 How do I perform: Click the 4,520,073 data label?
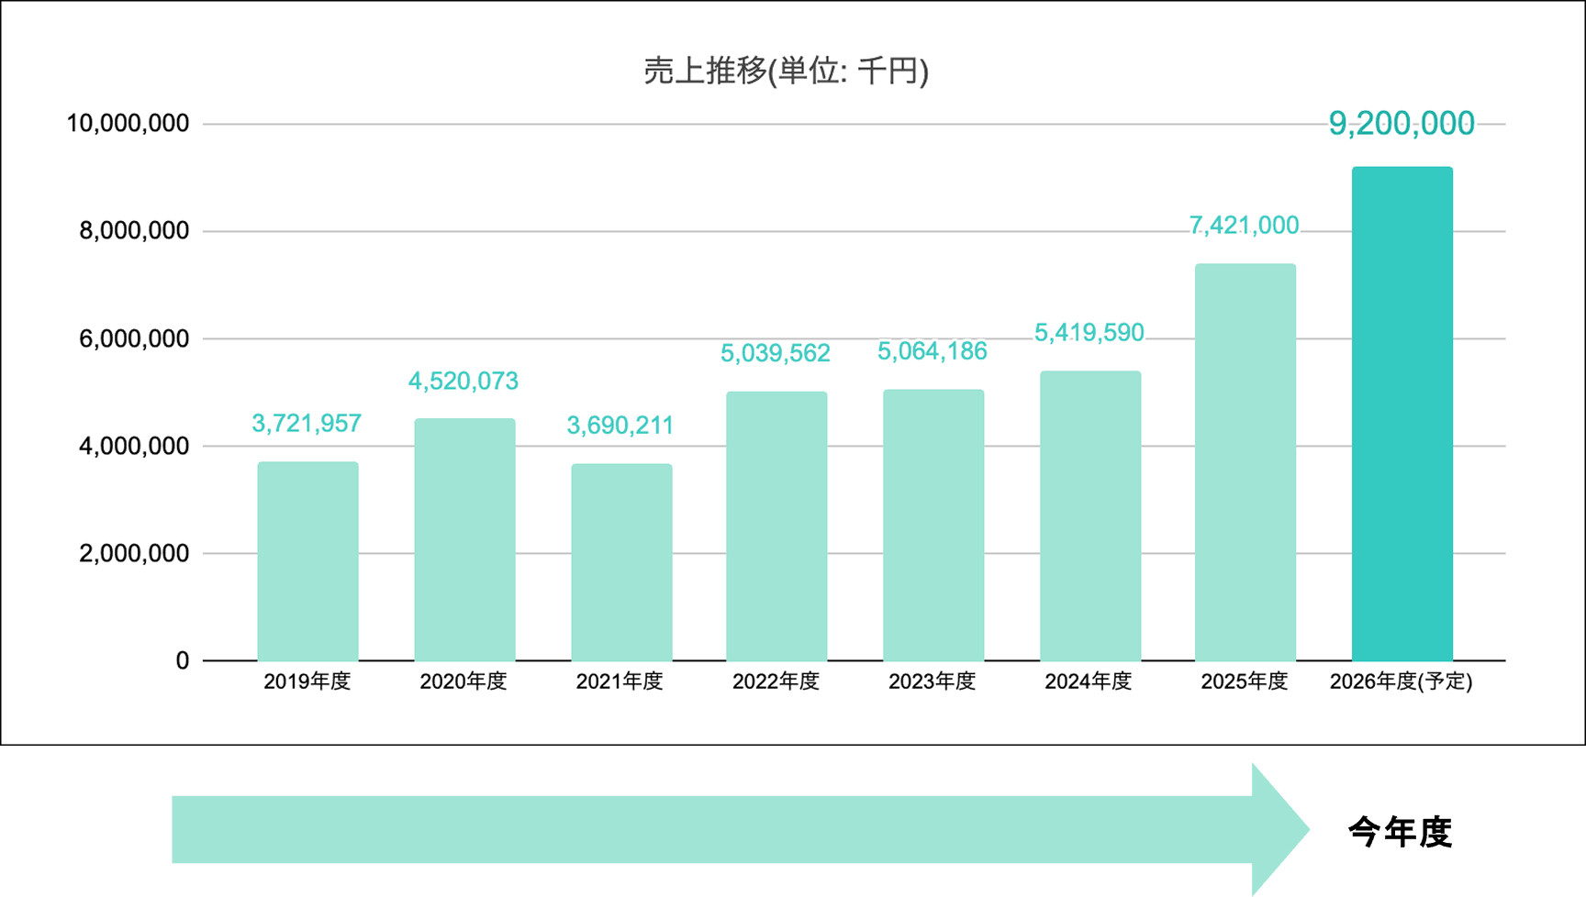(464, 382)
